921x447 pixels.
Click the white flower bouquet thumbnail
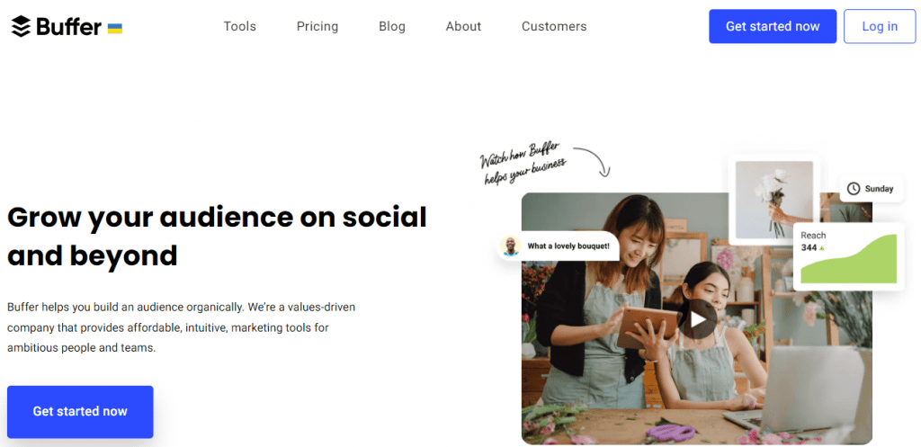pos(773,201)
